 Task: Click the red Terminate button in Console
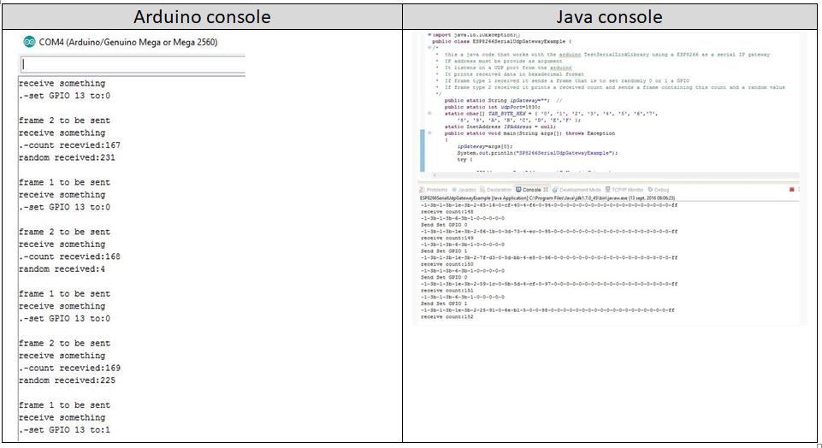point(791,190)
